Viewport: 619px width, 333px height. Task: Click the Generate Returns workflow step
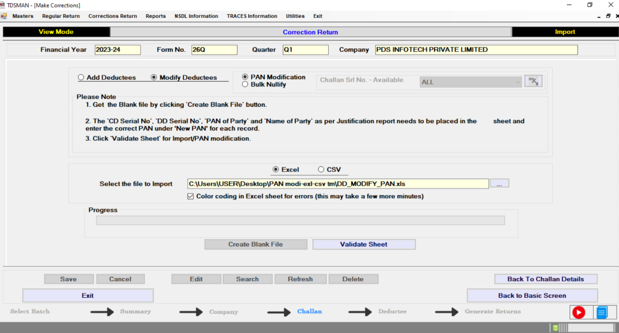[x=493, y=311]
